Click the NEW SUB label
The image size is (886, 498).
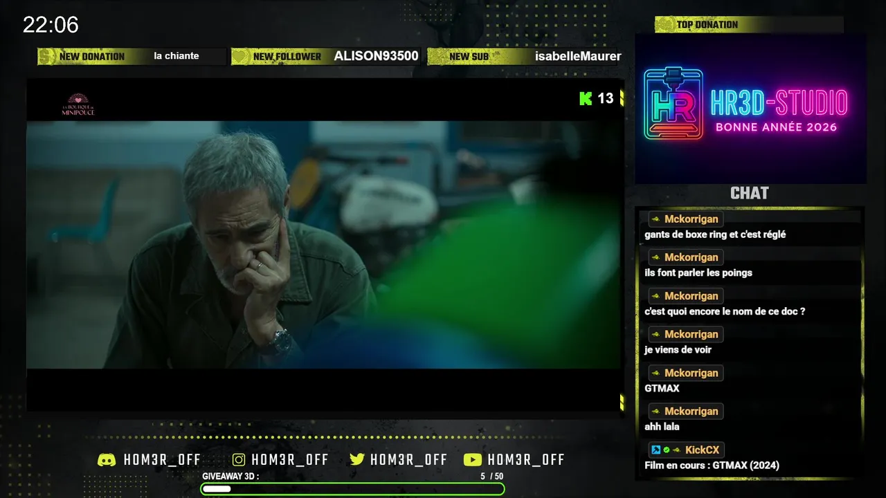click(x=469, y=57)
